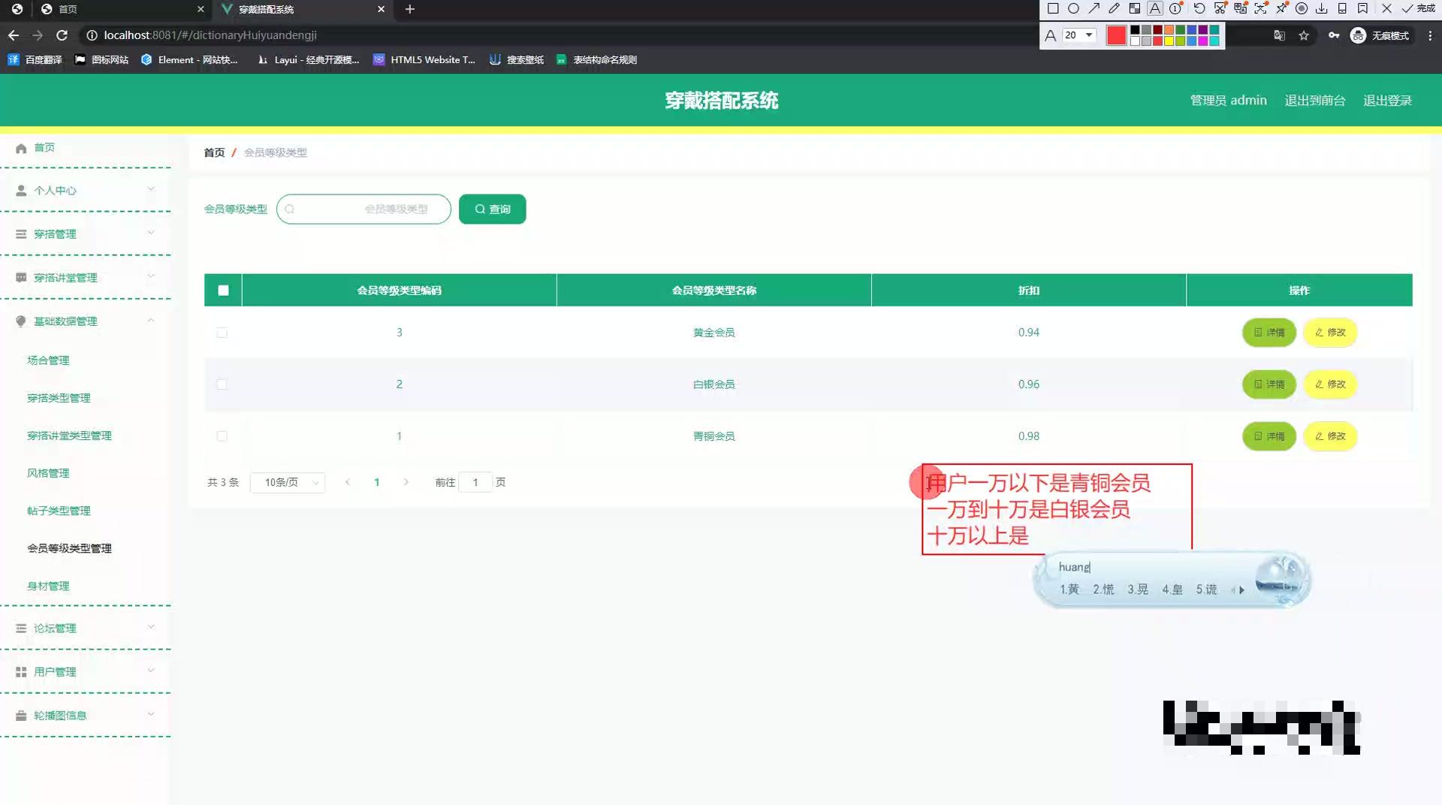The height and width of the screenshot is (805, 1442).
Task: Click 修改 for 青铜会员 row
Action: [x=1330, y=436]
